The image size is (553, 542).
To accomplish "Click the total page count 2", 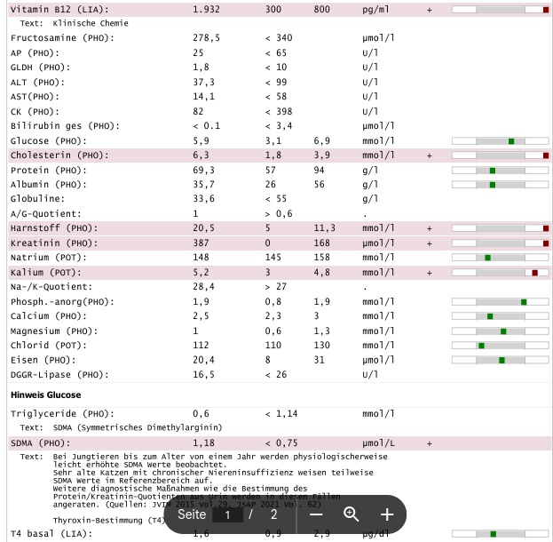I will coord(274,514).
